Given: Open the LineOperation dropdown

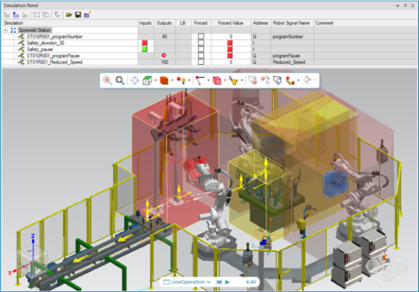Looking at the screenshot, I should click(207, 282).
